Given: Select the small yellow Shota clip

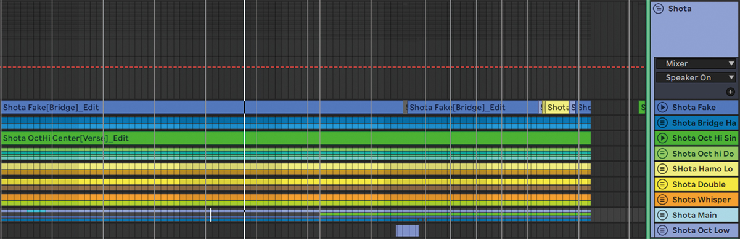Looking at the screenshot, I should (x=557, y=108).
